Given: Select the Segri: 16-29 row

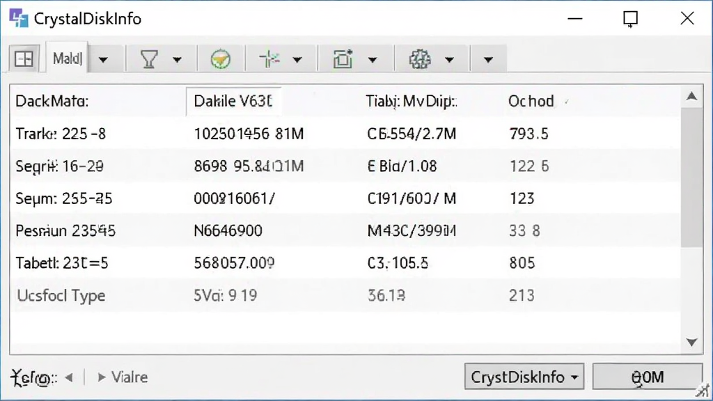Looking at the screenshot, I should point(345,166).
